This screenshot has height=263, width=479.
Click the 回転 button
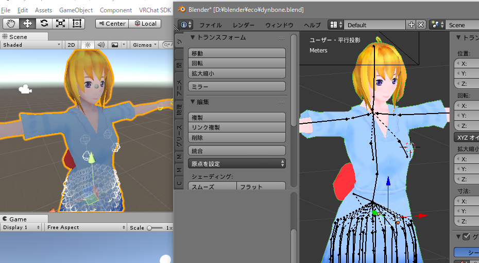click(237, 63)
